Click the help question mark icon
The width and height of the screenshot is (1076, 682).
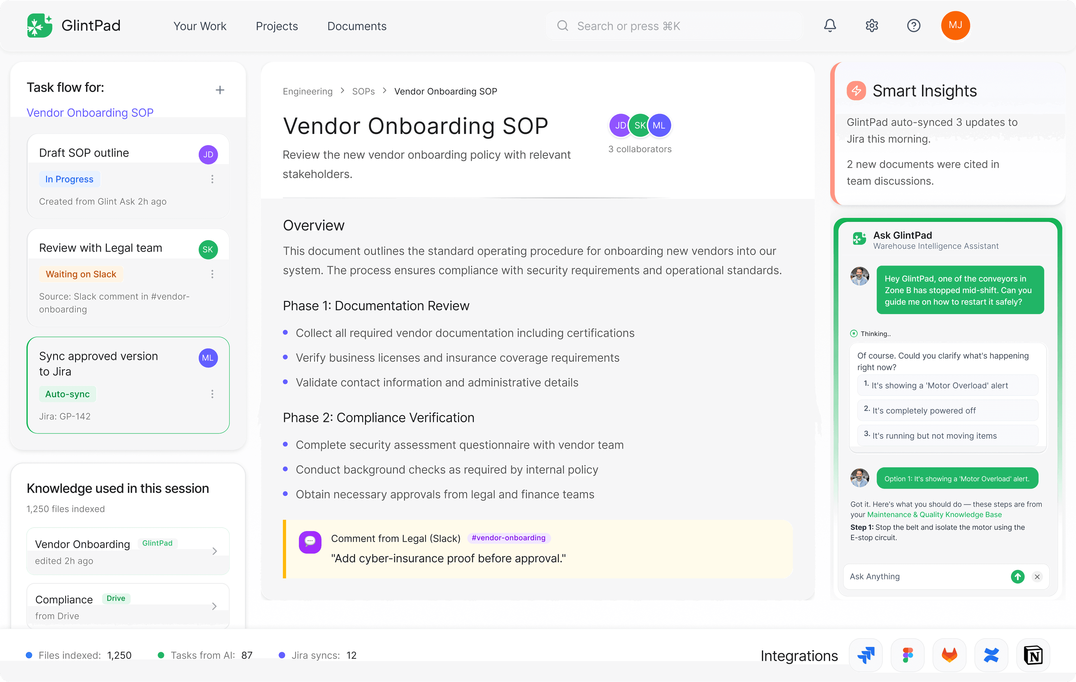(913, 26)
